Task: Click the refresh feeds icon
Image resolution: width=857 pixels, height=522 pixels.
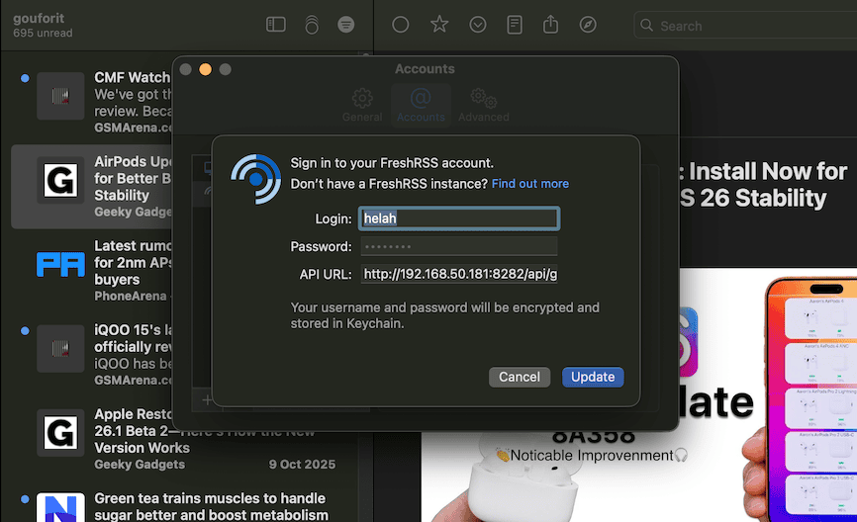Action: point(312,26)
